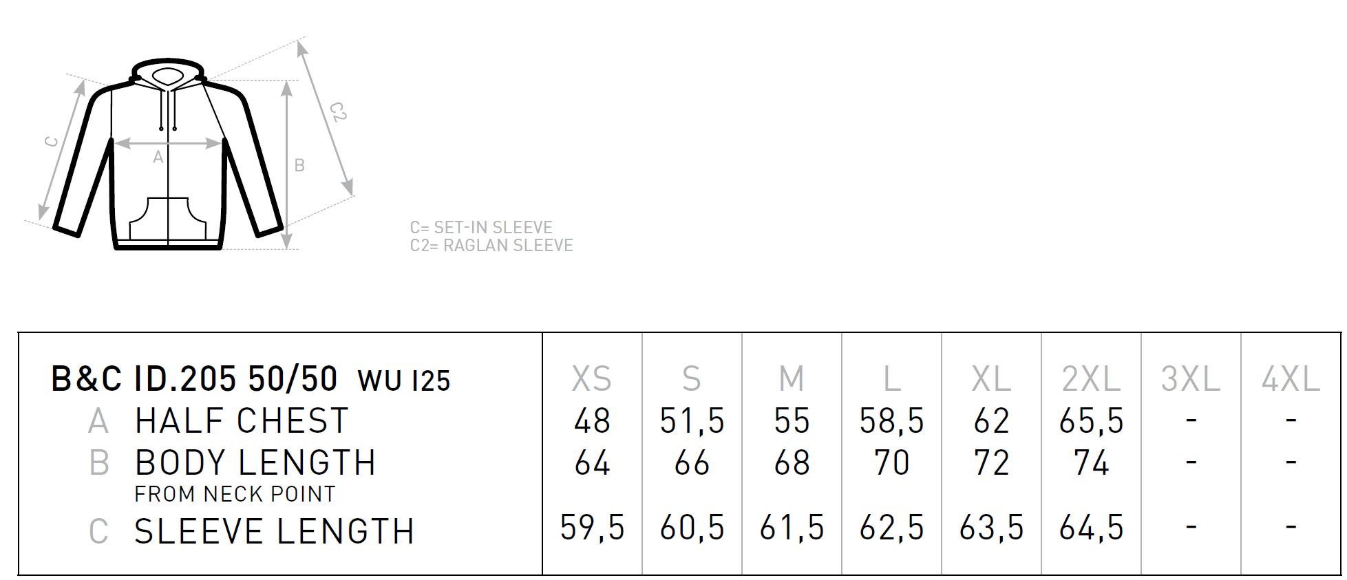Click the C2 raglan sleeve arrow label
1347x580 pixels.
point(338,111)
